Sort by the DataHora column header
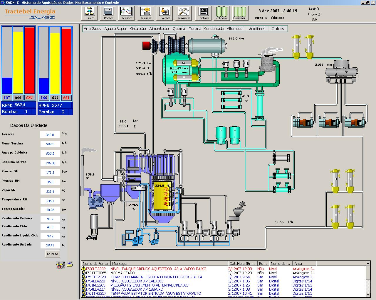Screen dimensions: 376x300 pos(243,263)
